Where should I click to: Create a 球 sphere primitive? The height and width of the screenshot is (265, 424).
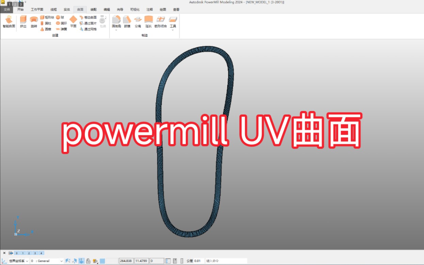pos(60,17)
